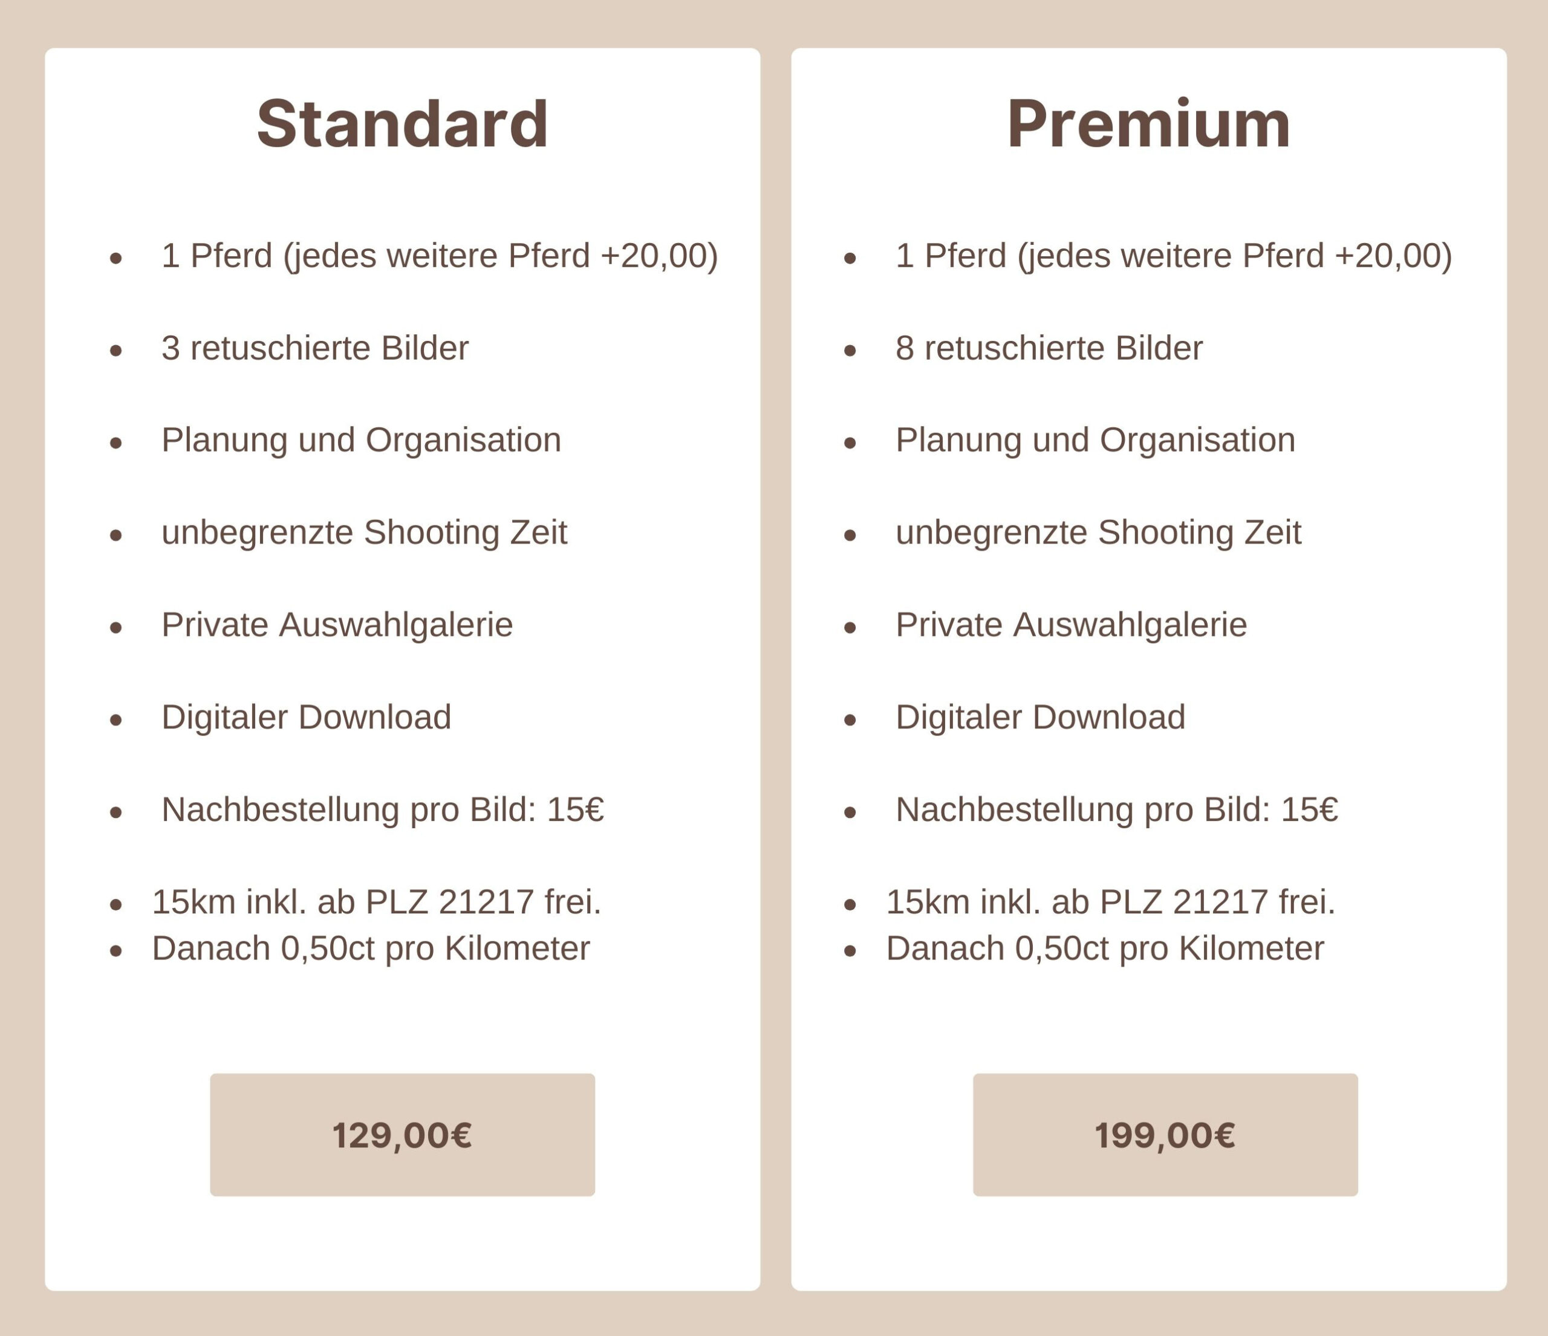Click "3 retuschierte Bilder" text
This screenshot has height=1336, width=1548.
[314, 348]
